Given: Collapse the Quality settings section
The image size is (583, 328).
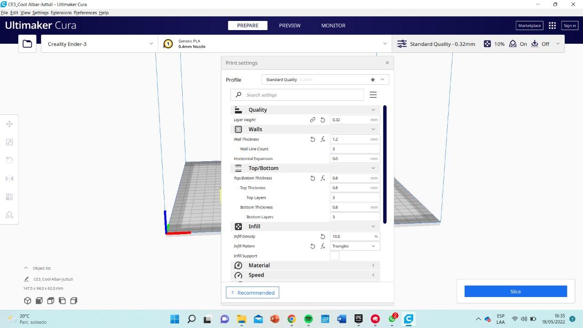Looking at the screenshot, I should pos(373,110).
